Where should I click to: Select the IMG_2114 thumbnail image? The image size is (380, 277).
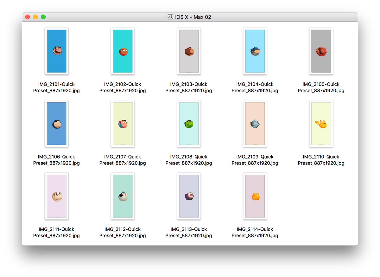tap(255, 196)
